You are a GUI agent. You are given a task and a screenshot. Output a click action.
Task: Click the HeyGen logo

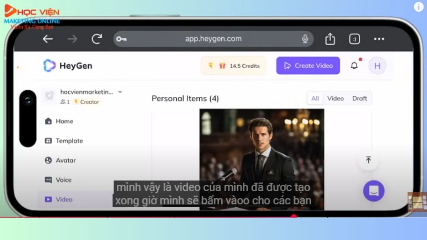[68, 66]
